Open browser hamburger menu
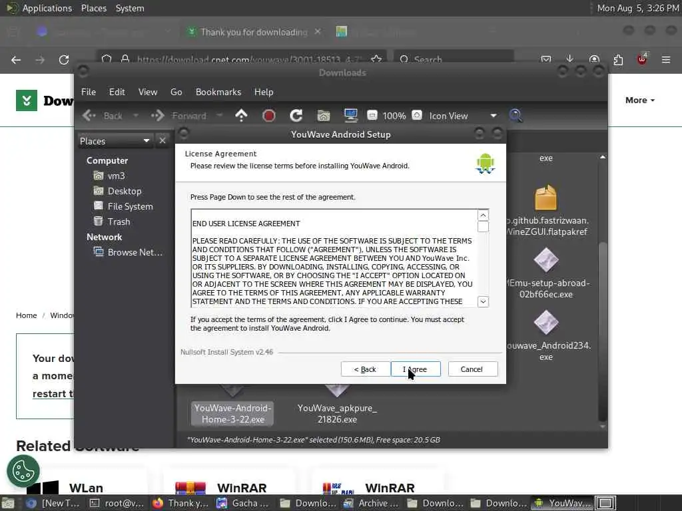 [x=666, y=60]
